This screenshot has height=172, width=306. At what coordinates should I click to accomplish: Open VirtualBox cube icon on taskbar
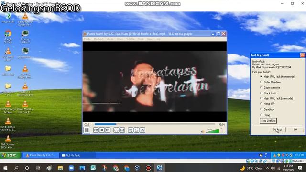pos(137,168)
